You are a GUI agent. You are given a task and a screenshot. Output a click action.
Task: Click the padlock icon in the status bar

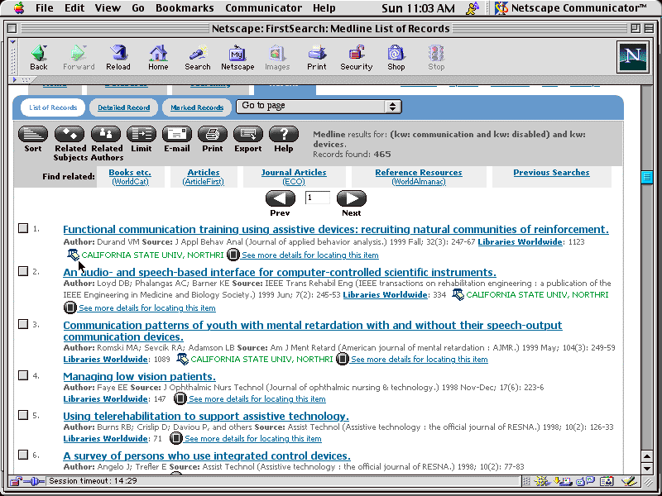[16, 481]
